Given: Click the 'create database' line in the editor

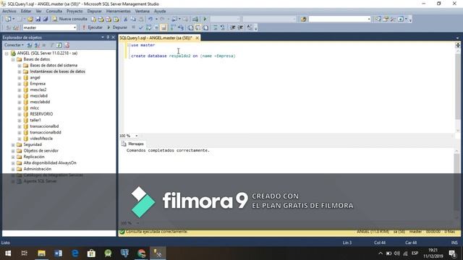Looking at the screenshot, I should click(x=183, y=56).
